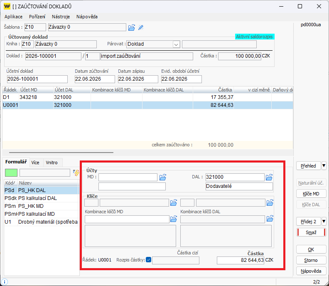Click the Dodavatelé account name field
The image size is (329, 286).
coord(239,186)
